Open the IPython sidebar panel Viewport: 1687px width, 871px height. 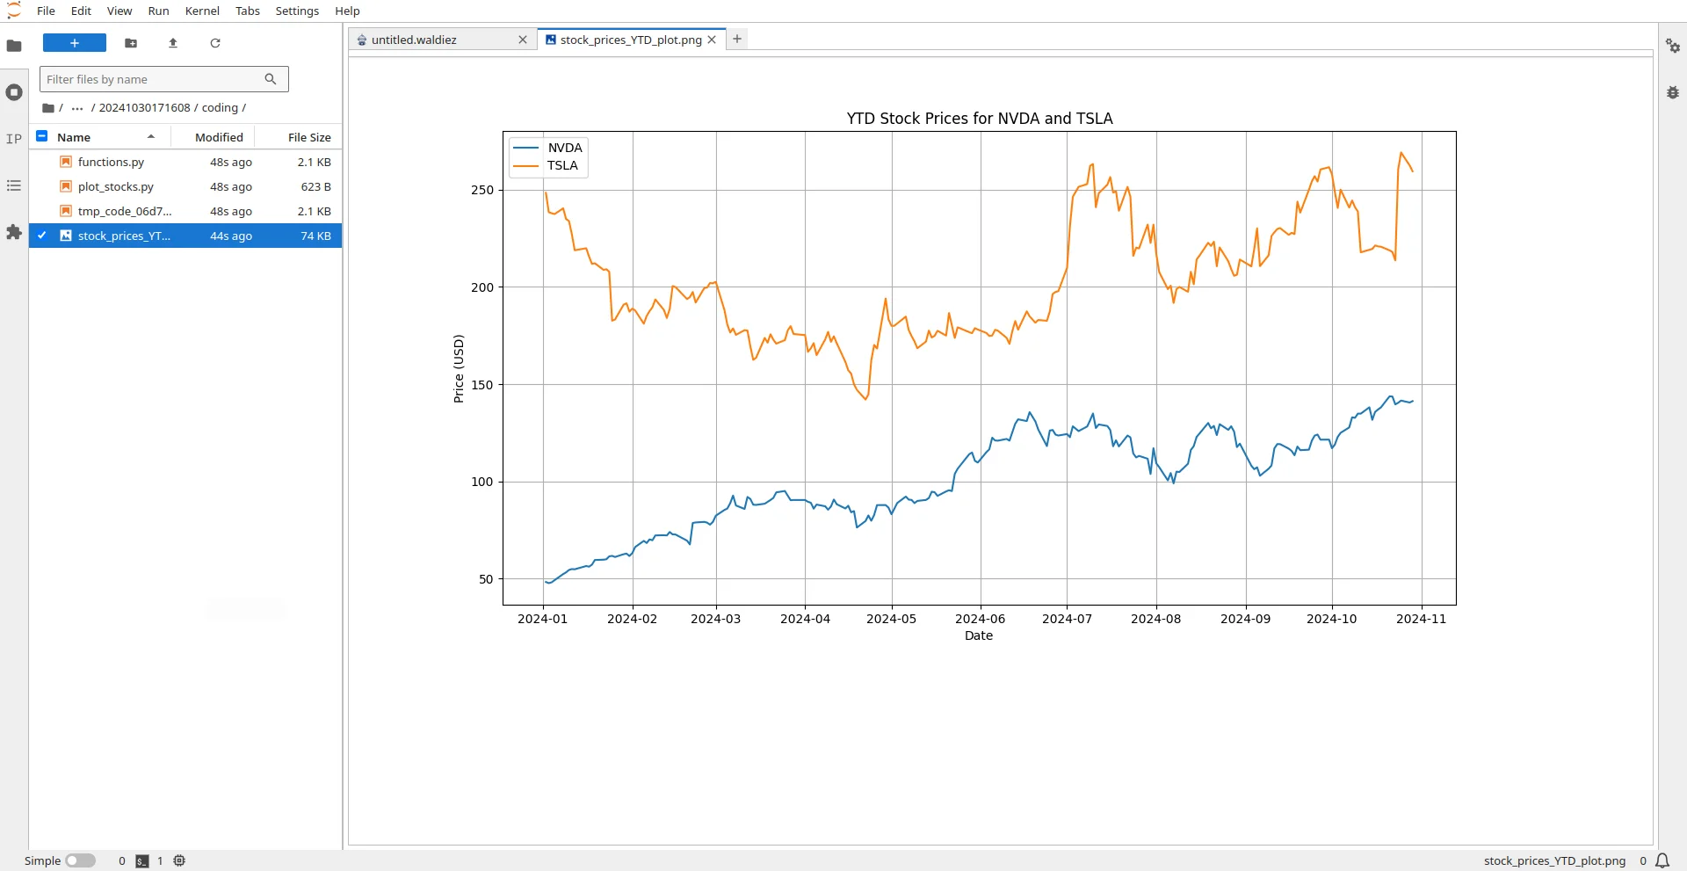point(14,139)
